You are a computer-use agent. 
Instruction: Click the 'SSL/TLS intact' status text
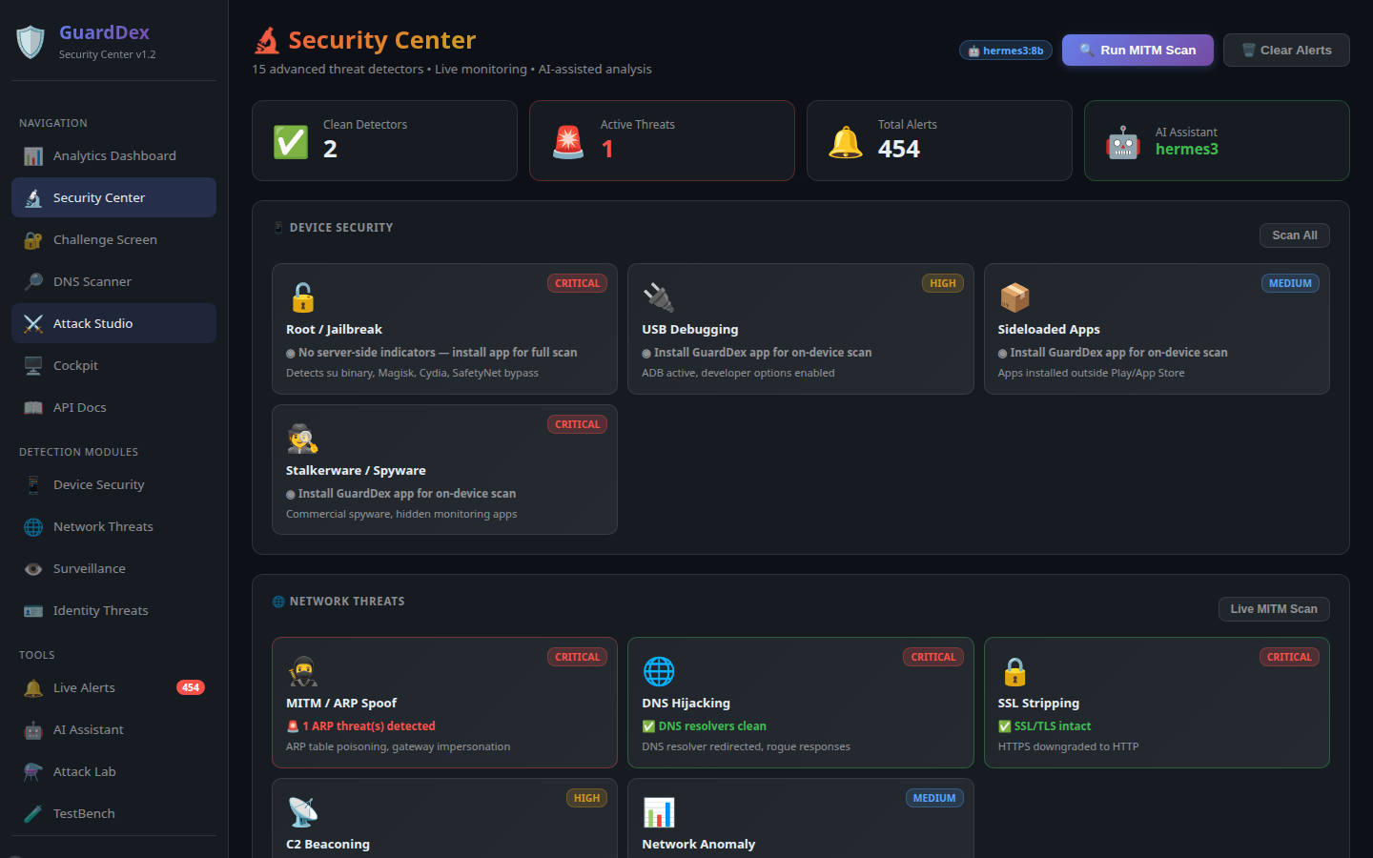[1045, 726]
